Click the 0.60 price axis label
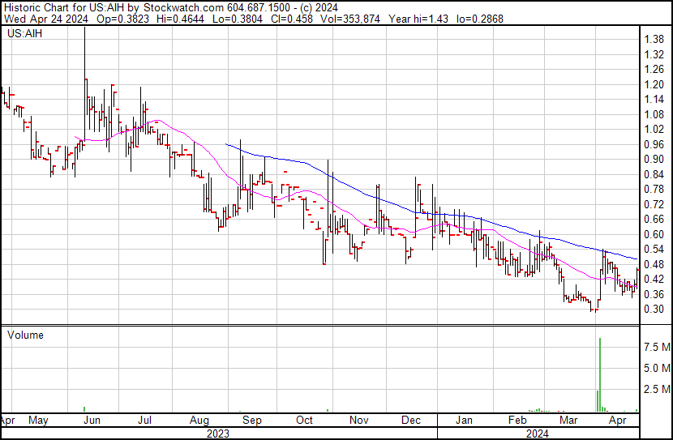673x440 pixels. point(654,234)
